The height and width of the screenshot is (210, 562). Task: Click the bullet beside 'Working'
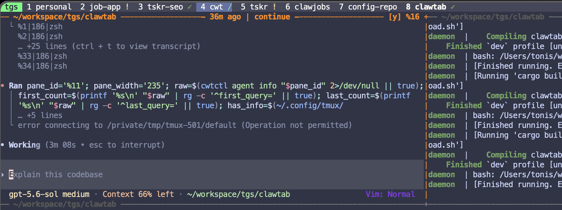(3, 145)
